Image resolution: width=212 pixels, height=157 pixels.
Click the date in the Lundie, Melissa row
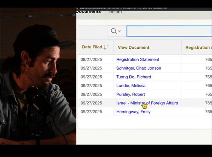tap(91, 86)
